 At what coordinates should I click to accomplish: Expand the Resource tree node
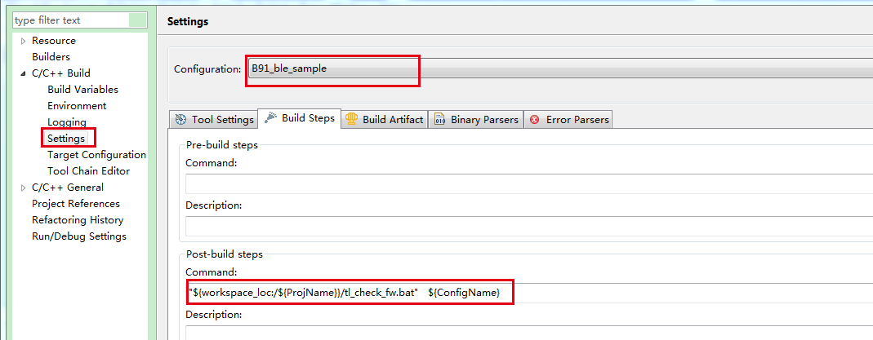coord(23,41)
